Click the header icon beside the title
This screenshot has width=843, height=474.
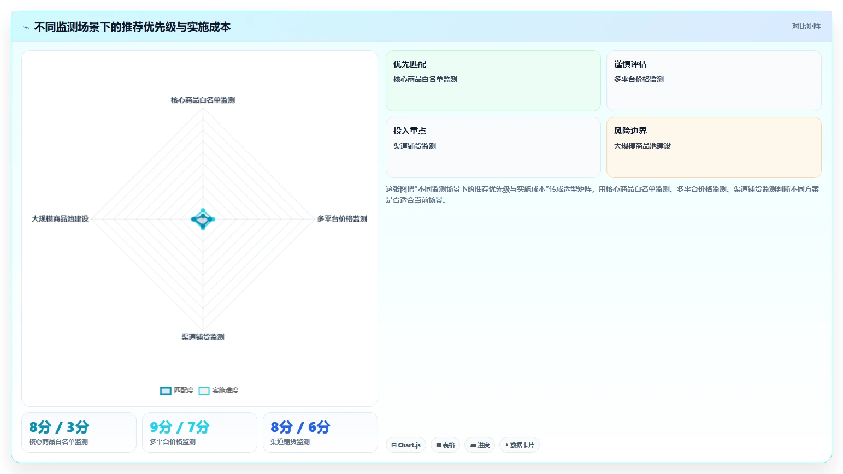point(26,27)
